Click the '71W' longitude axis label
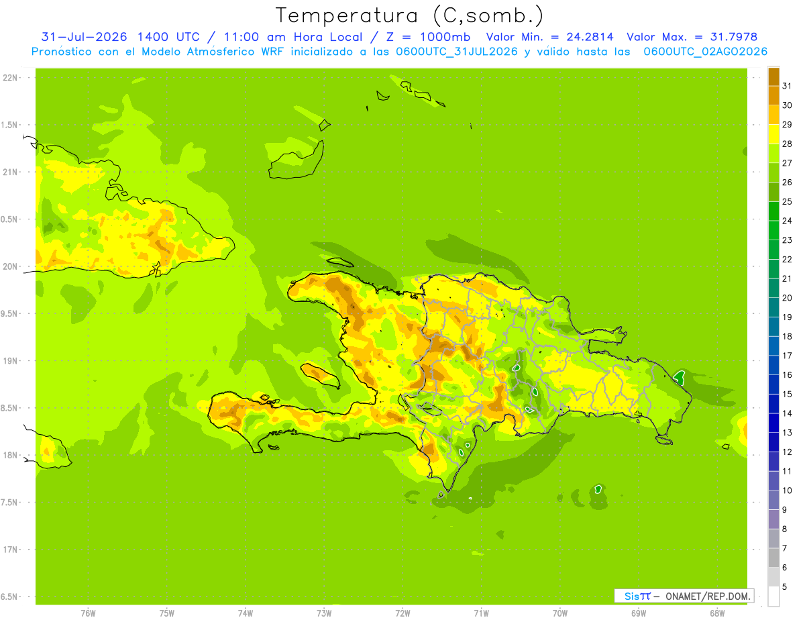805x622 pixels. pyautogui.click(x=481, y=613)
